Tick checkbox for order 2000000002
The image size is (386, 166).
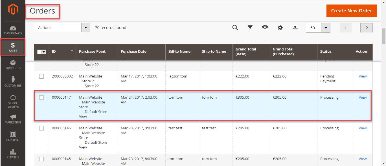pos(41,76)
